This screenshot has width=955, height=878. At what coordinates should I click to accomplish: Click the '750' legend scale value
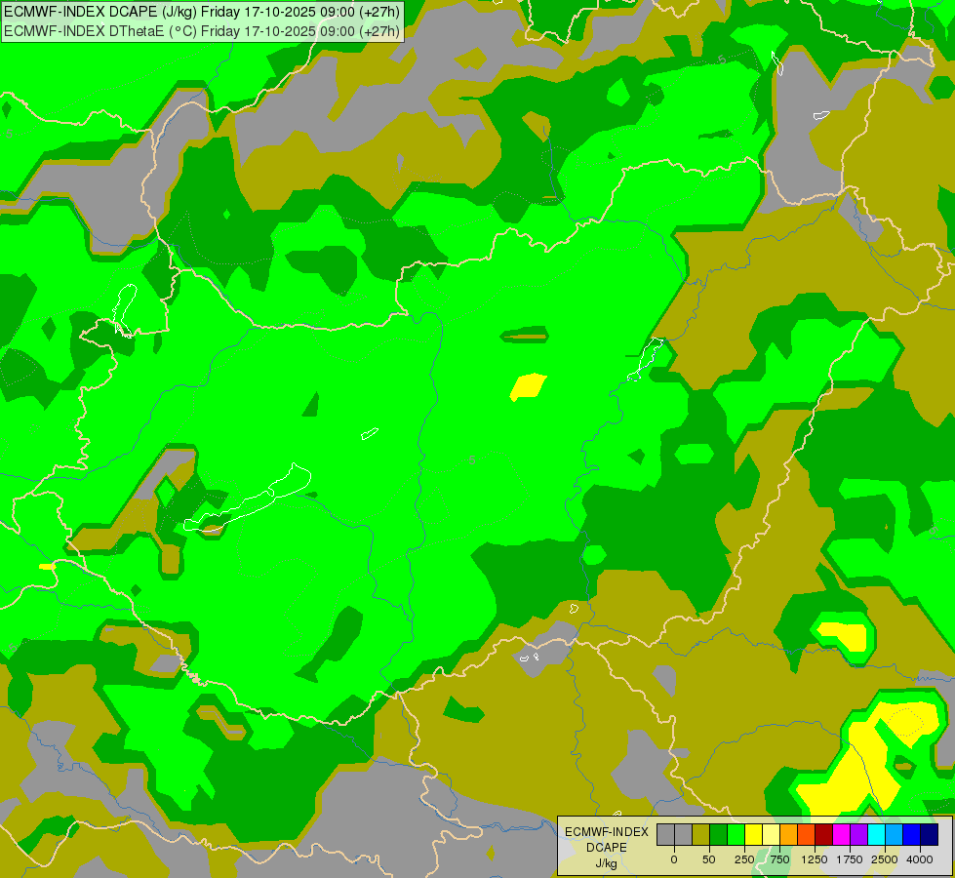[779, 859]
